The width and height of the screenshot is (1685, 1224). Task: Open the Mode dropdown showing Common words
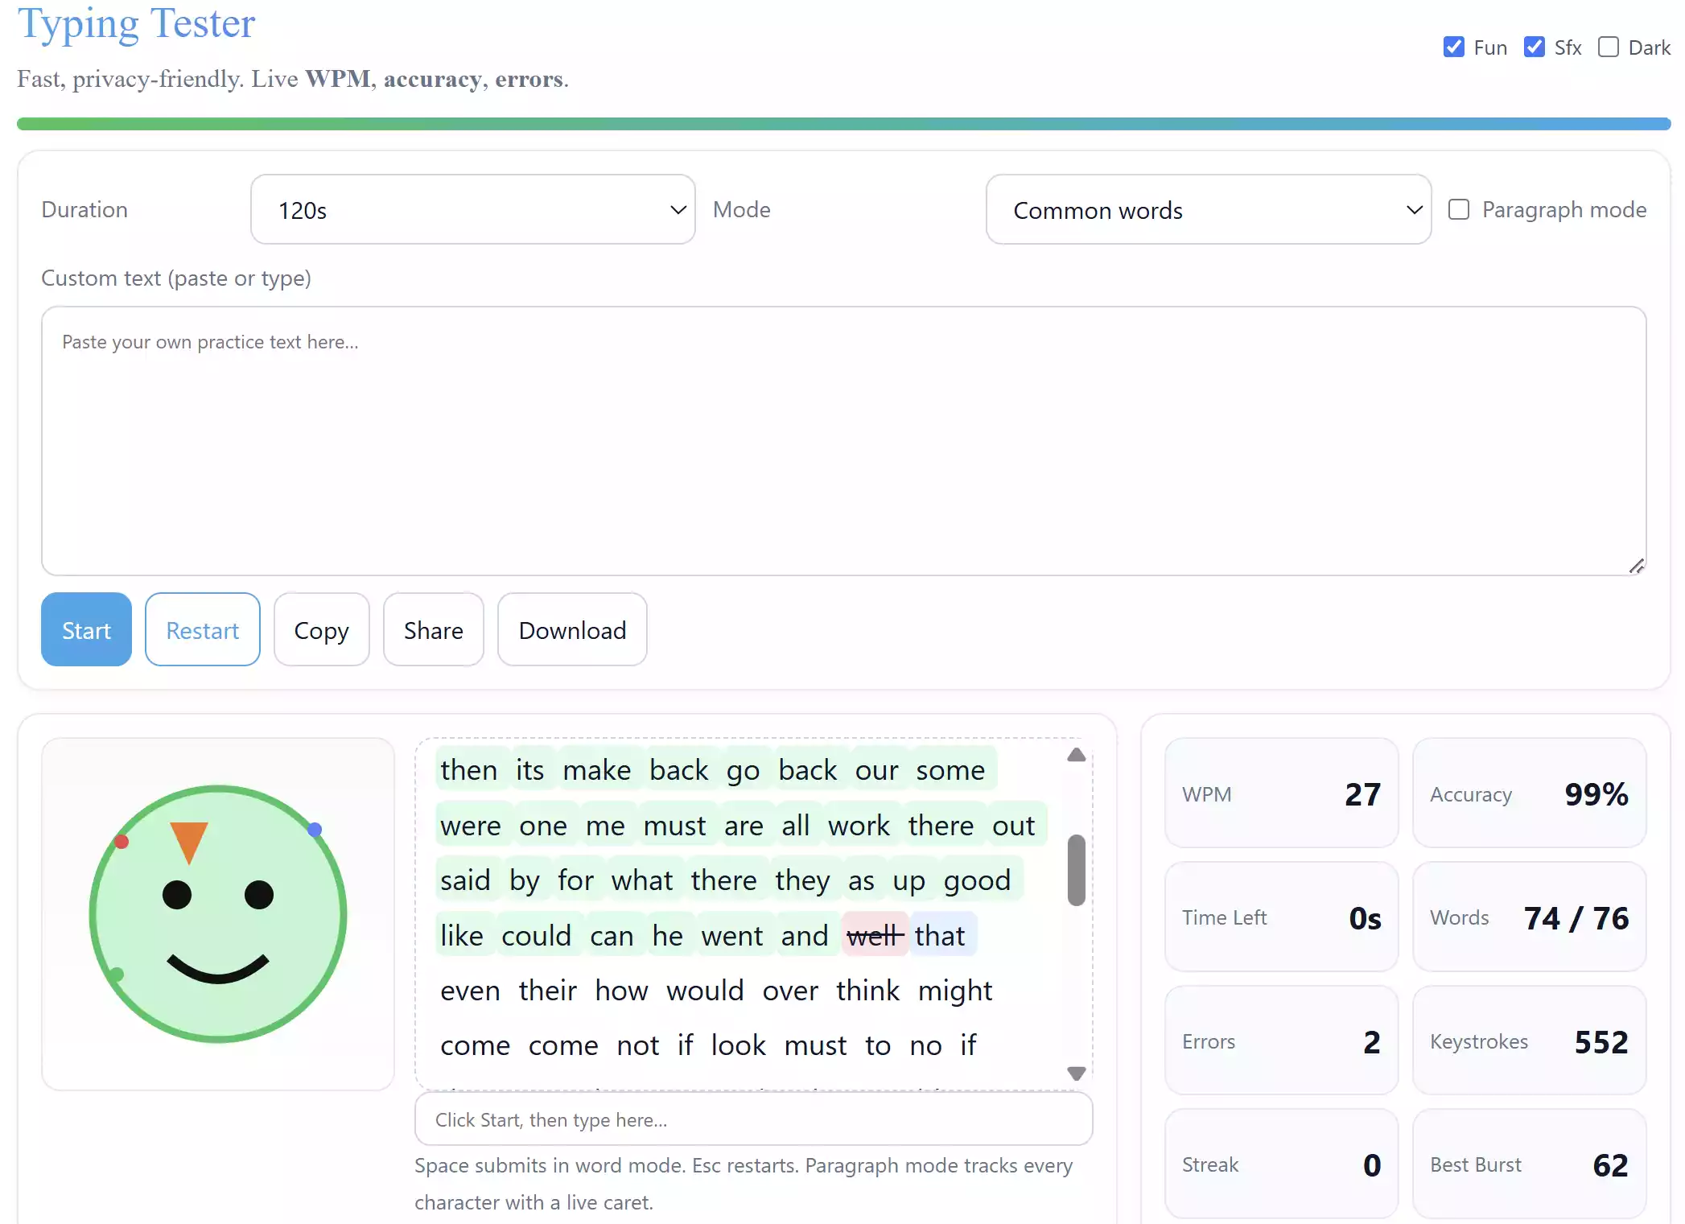coord(1208,209)
